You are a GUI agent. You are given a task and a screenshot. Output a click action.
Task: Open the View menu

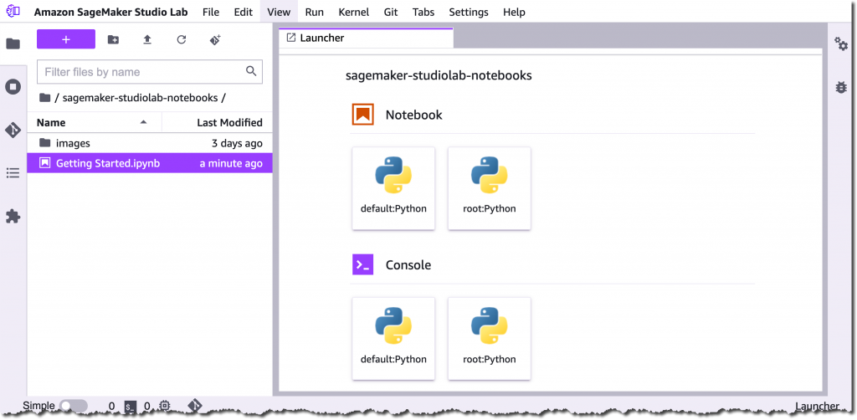coord(278,12)
